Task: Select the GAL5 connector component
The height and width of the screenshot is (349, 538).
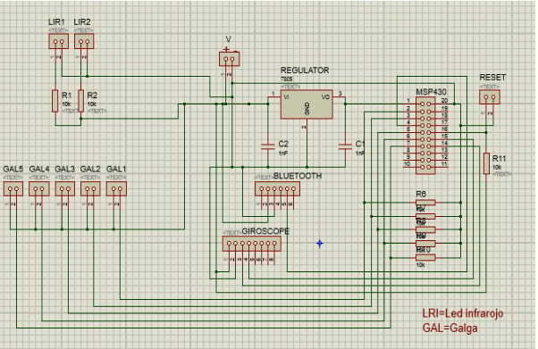Action: tap(13, 189)
